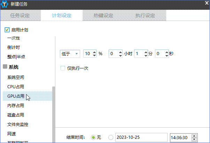Image resolution: width=210 pixels, height=143 pixels.
Task: Click the schedule list vertical scrollbar
Action: pyautogui.click(x=54, y=115)
